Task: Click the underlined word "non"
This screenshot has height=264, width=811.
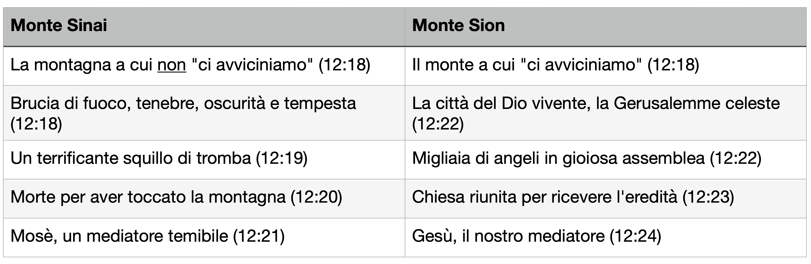Action: (x=172, y=65)
